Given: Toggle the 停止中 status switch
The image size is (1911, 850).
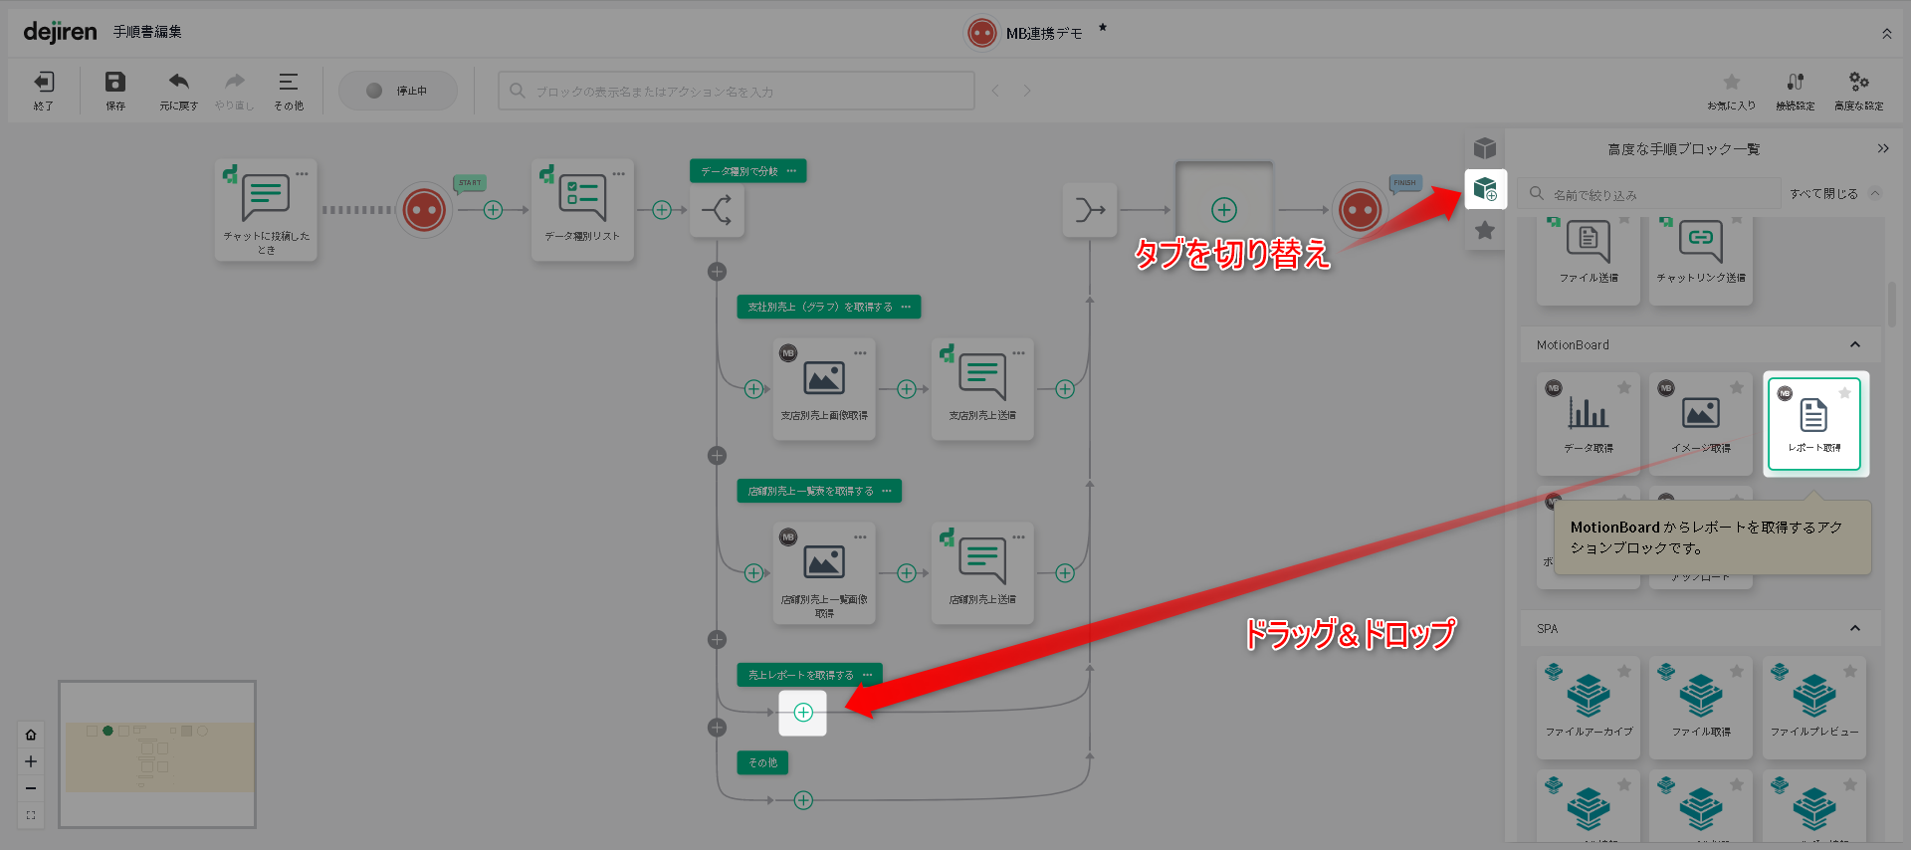Looking at the screenshot, I should [x=398, y=91].
